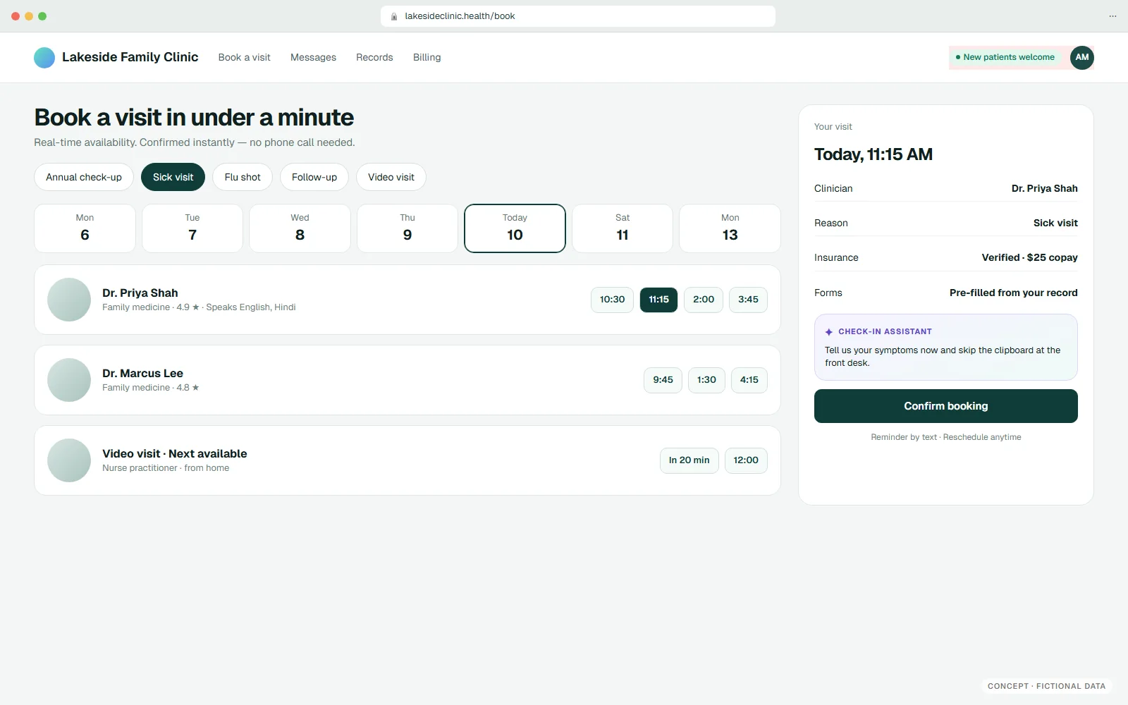
Task: Pick Dr. Shah's 11:15 time slot
Action: [x=659, y=300]
